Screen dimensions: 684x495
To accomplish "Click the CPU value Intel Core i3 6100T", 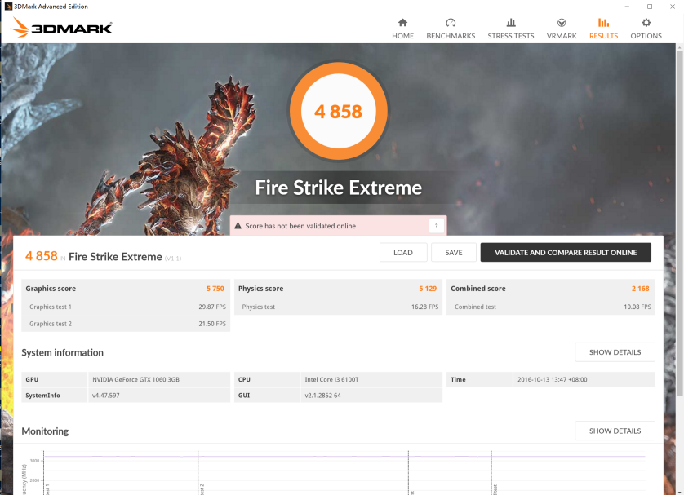I will point(331,379).
